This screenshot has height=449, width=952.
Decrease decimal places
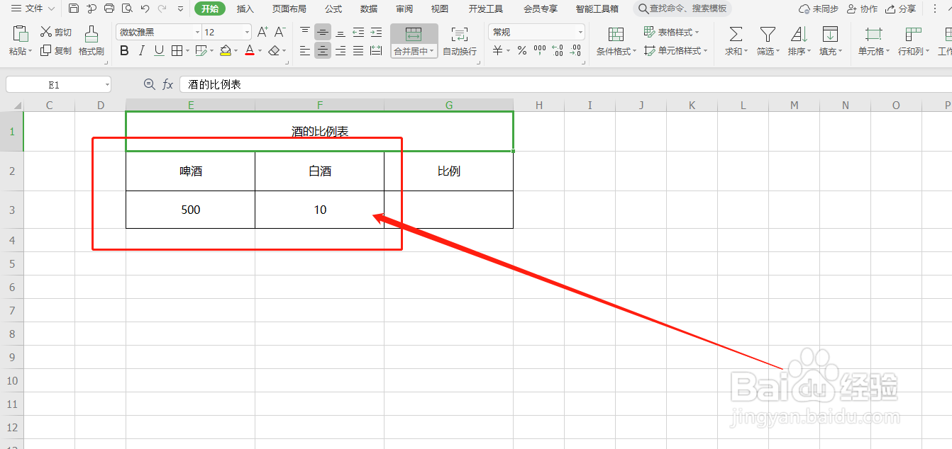click(x=575, y=50)
